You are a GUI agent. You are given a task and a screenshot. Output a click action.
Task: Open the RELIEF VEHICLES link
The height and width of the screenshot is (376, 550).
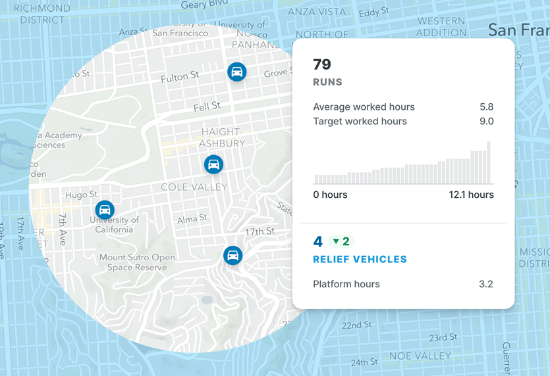pyautogui.click(x=360, y=260)
